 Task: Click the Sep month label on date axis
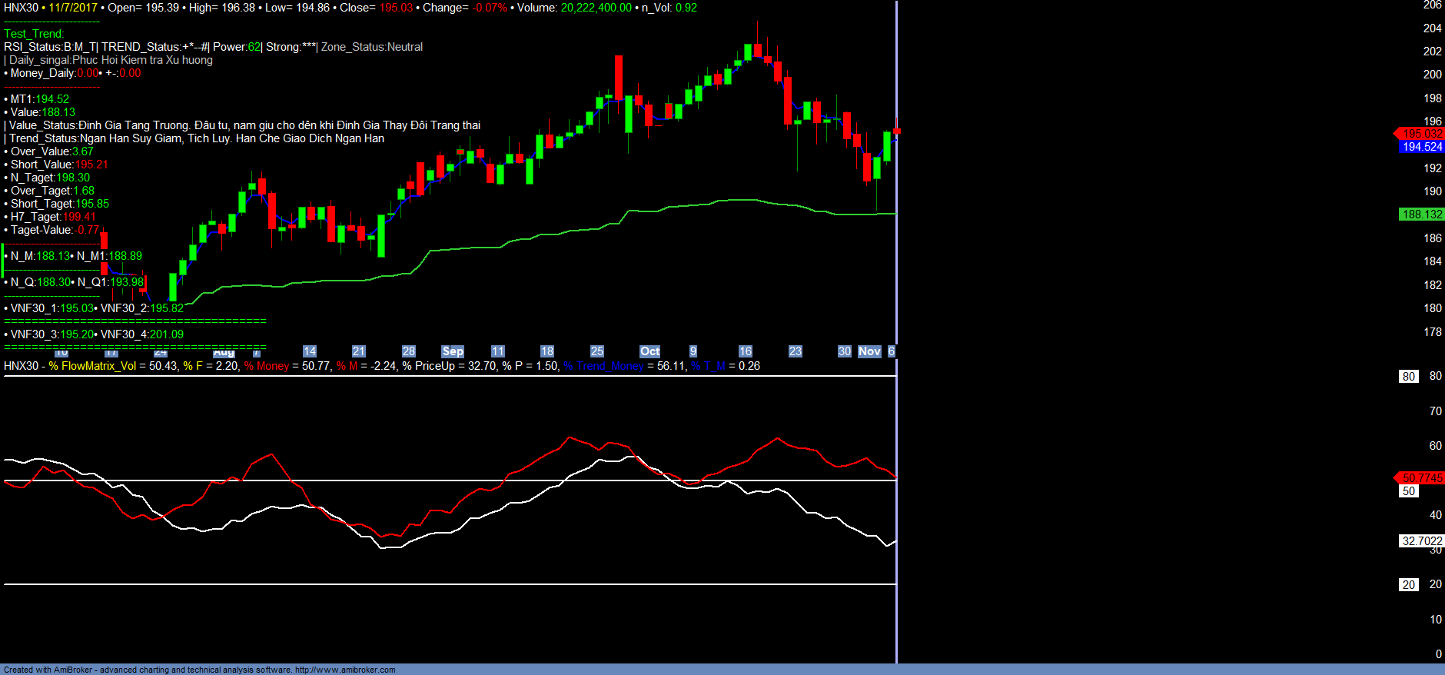coord(453,351)
